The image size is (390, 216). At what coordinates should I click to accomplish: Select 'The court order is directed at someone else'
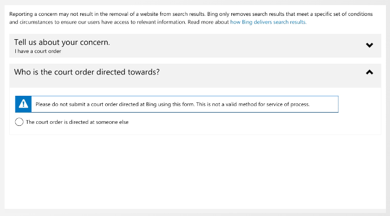19,122
